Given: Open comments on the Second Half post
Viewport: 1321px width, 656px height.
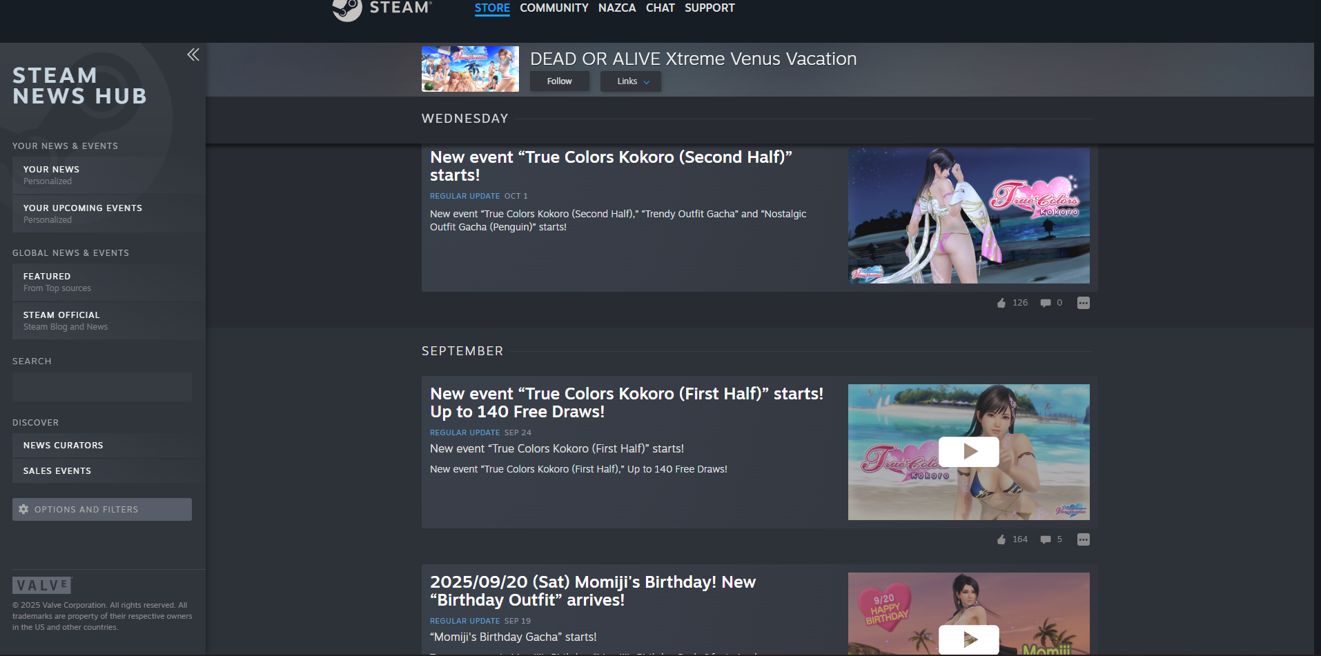Looking at the screenshot, I should [x=1046, y=303].
